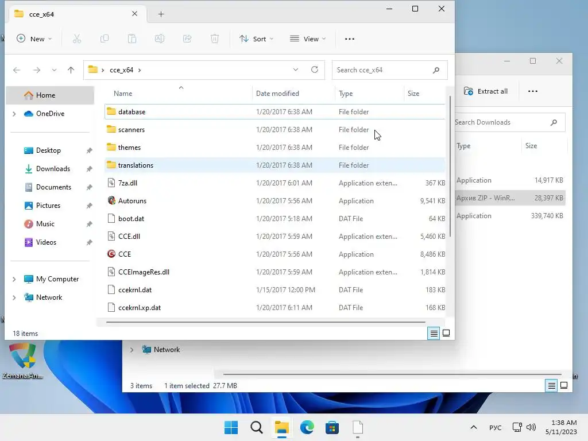Open the New item dropdown

(x=34, y=38)
